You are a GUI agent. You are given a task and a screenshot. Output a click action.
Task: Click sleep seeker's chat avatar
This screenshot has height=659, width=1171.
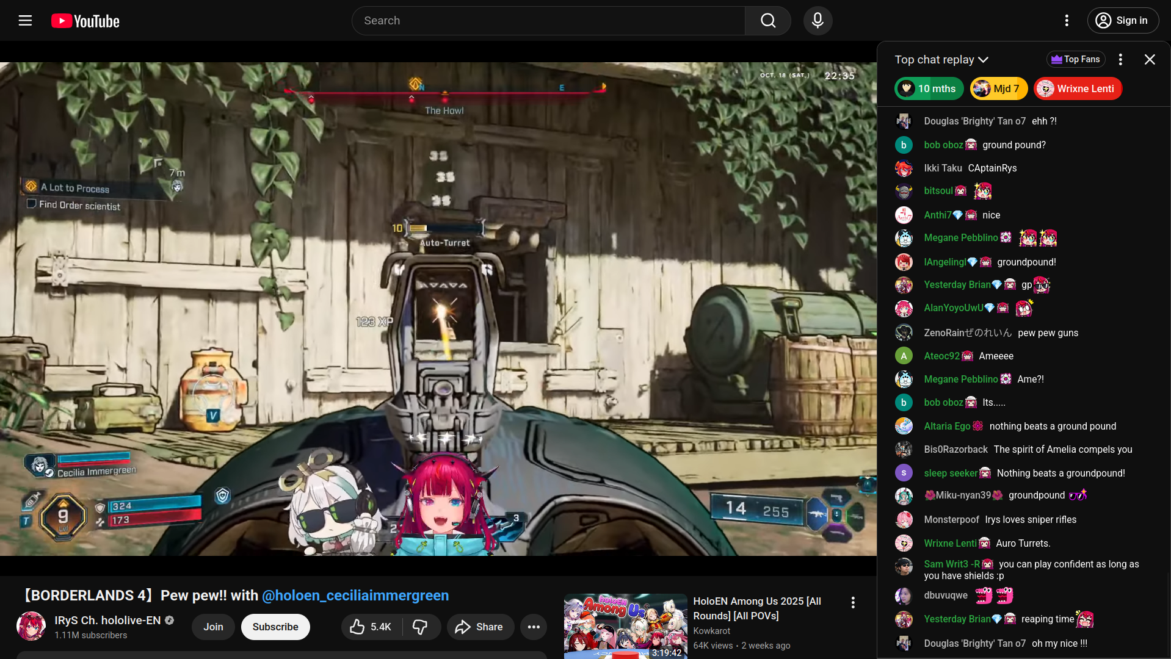(904, 473)
